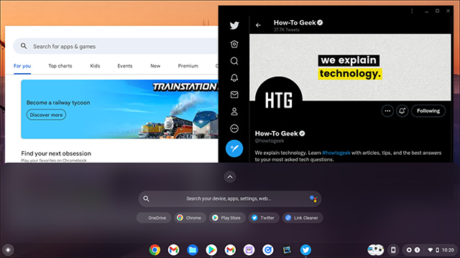Open the Phone Hub icon in shelf
The height and width of the screenshot is (258, 460).
click(393, 250)
